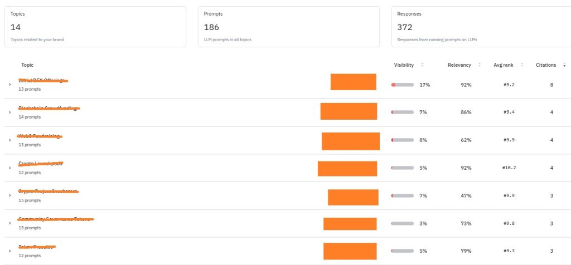This screenshot has width=571, height=265.
Task: Expand the topic row with 17% visibility
Action: point(9,85)
